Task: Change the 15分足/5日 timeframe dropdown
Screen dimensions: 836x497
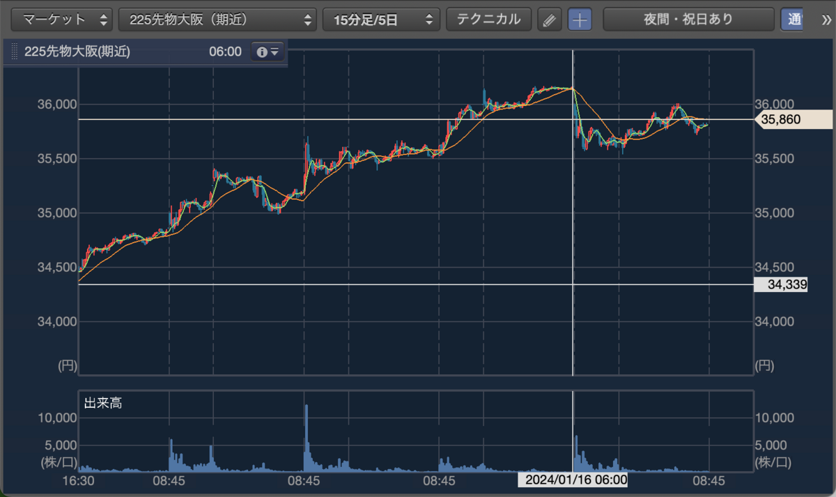Action: click(x=381, y=20)
